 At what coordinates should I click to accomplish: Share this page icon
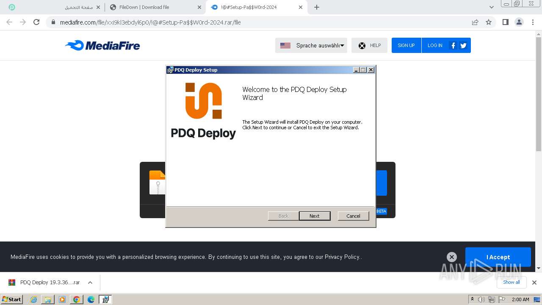point(475,22)
